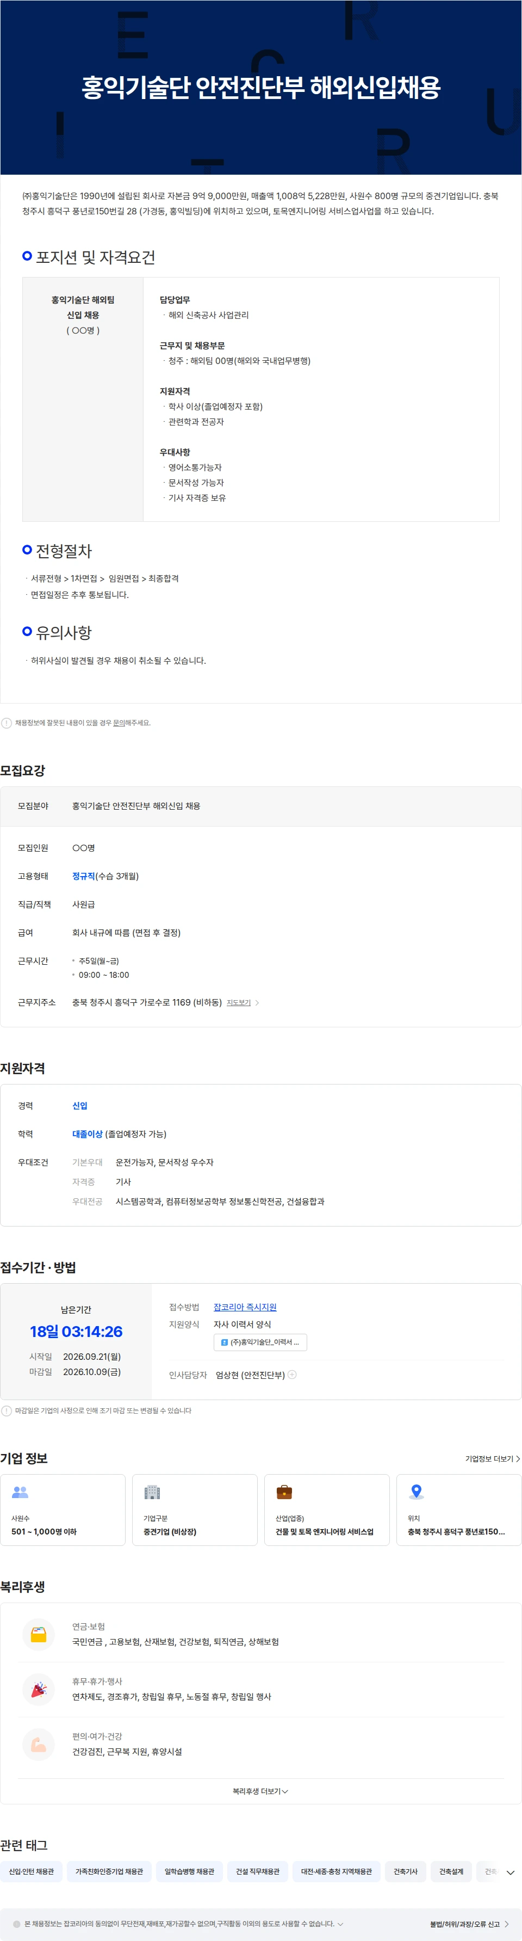Click 불법/허위/과장/오류 신고 report link
522x1941 pixels.
[469, 1924]
